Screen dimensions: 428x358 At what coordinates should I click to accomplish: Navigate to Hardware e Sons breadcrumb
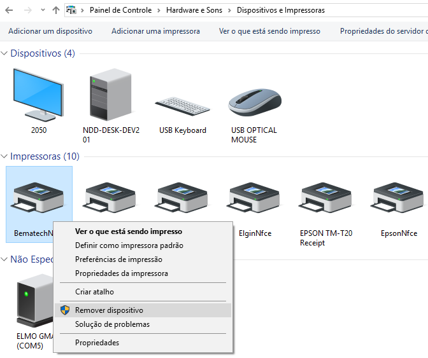(194, 10)
